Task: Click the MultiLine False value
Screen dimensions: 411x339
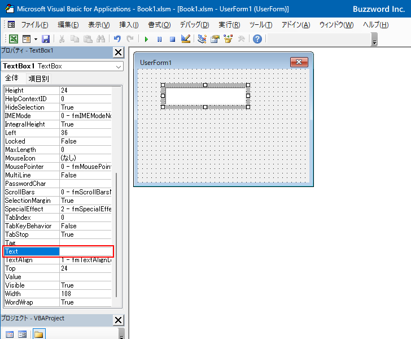Action: (85, 175)
